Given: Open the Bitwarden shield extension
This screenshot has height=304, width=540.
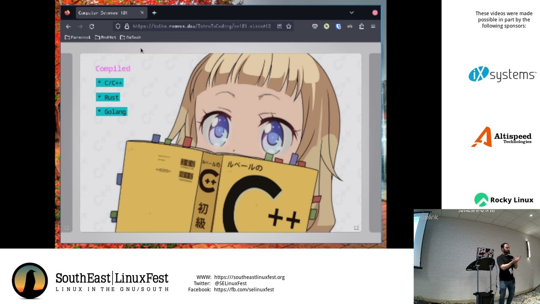Looking at the screenshot, I should tap(338, 26).
